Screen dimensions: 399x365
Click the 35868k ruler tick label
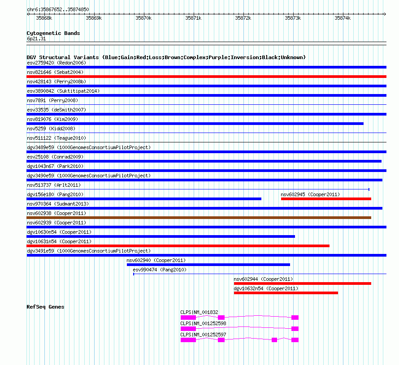[44, 18]
